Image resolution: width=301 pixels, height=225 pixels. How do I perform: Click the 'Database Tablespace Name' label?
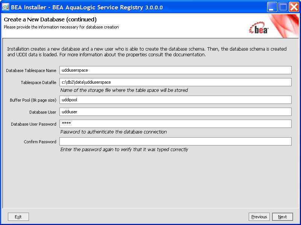[x=31, y=70]
